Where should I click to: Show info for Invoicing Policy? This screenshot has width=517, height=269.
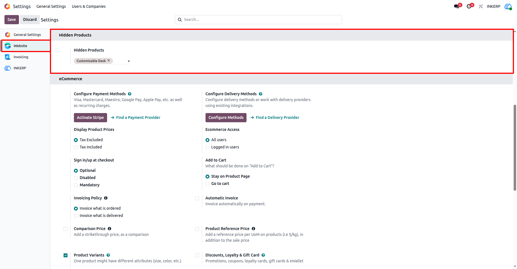106,198
